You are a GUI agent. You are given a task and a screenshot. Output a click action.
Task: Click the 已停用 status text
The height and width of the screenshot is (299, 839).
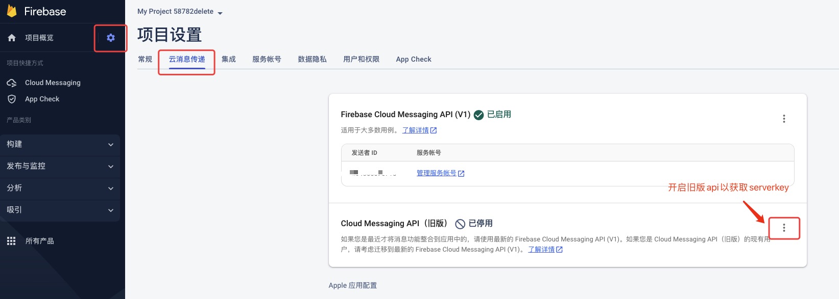pyautogui.click(x=481, y=224)
